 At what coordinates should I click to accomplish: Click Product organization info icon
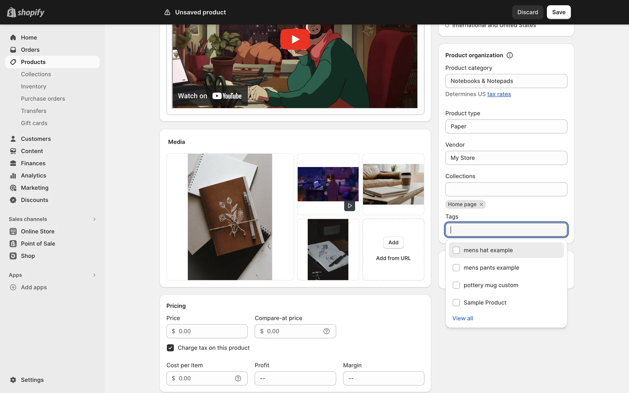[510, 55]
